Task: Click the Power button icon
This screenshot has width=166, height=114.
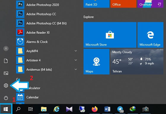Action: tap(6, 98)
